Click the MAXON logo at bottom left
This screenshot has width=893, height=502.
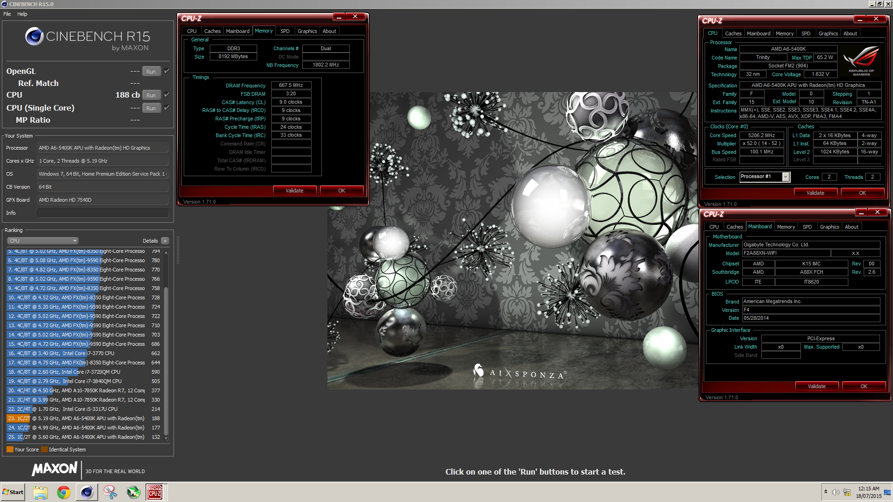click(54, 469)
